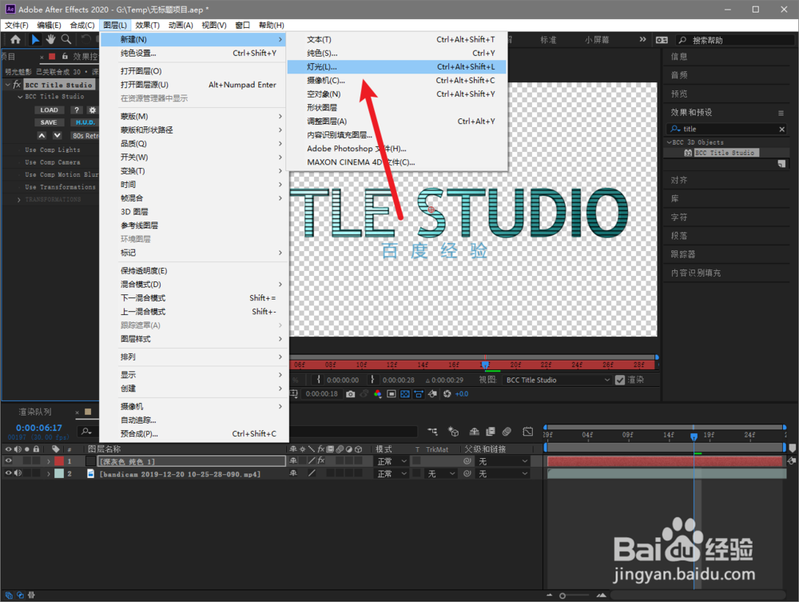This screenshot has height=602, width=799.
Task: Toggle the fx effect enable for BCC Title Studio
Action: coord(17,85)
